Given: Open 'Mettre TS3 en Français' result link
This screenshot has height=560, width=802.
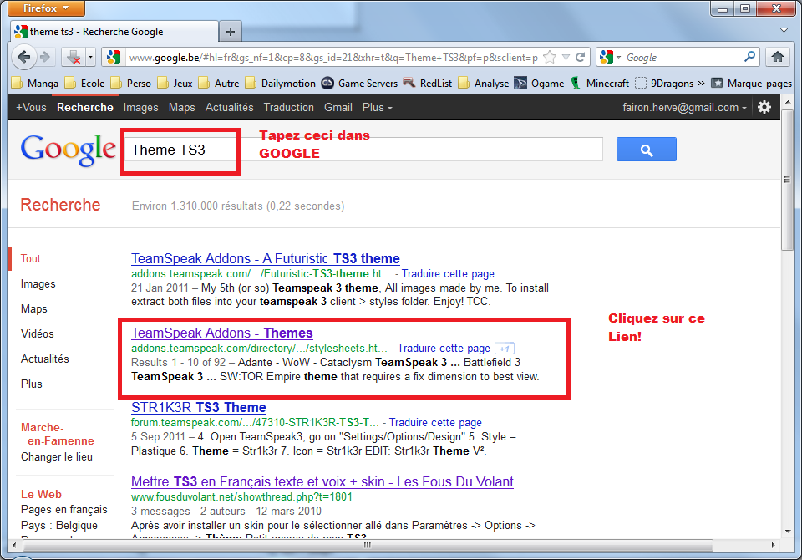Looking at the screenshot, I should tap(322, 481).
